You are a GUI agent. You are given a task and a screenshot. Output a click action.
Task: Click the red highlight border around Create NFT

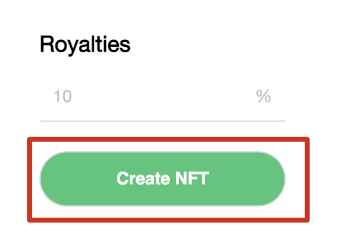click(x=168, y=140)
